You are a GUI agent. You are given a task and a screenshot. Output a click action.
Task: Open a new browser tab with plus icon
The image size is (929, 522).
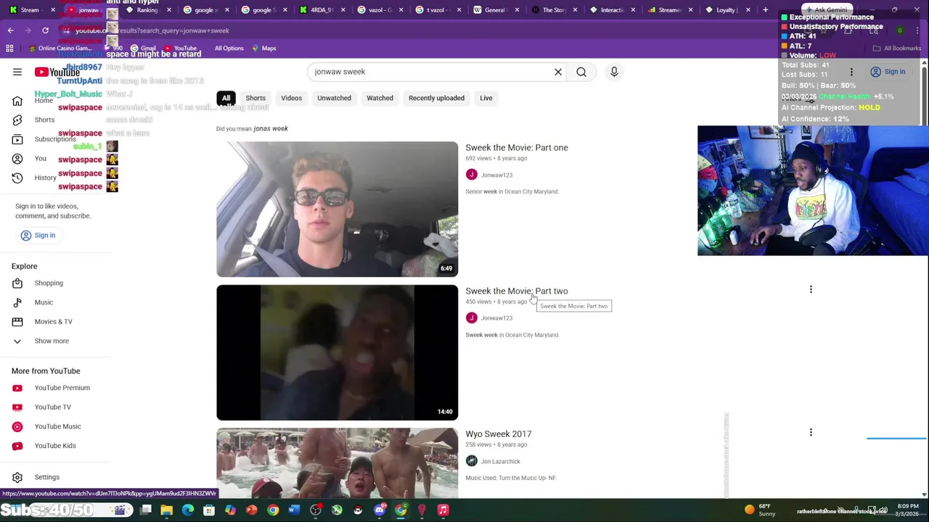pos(765,10)
